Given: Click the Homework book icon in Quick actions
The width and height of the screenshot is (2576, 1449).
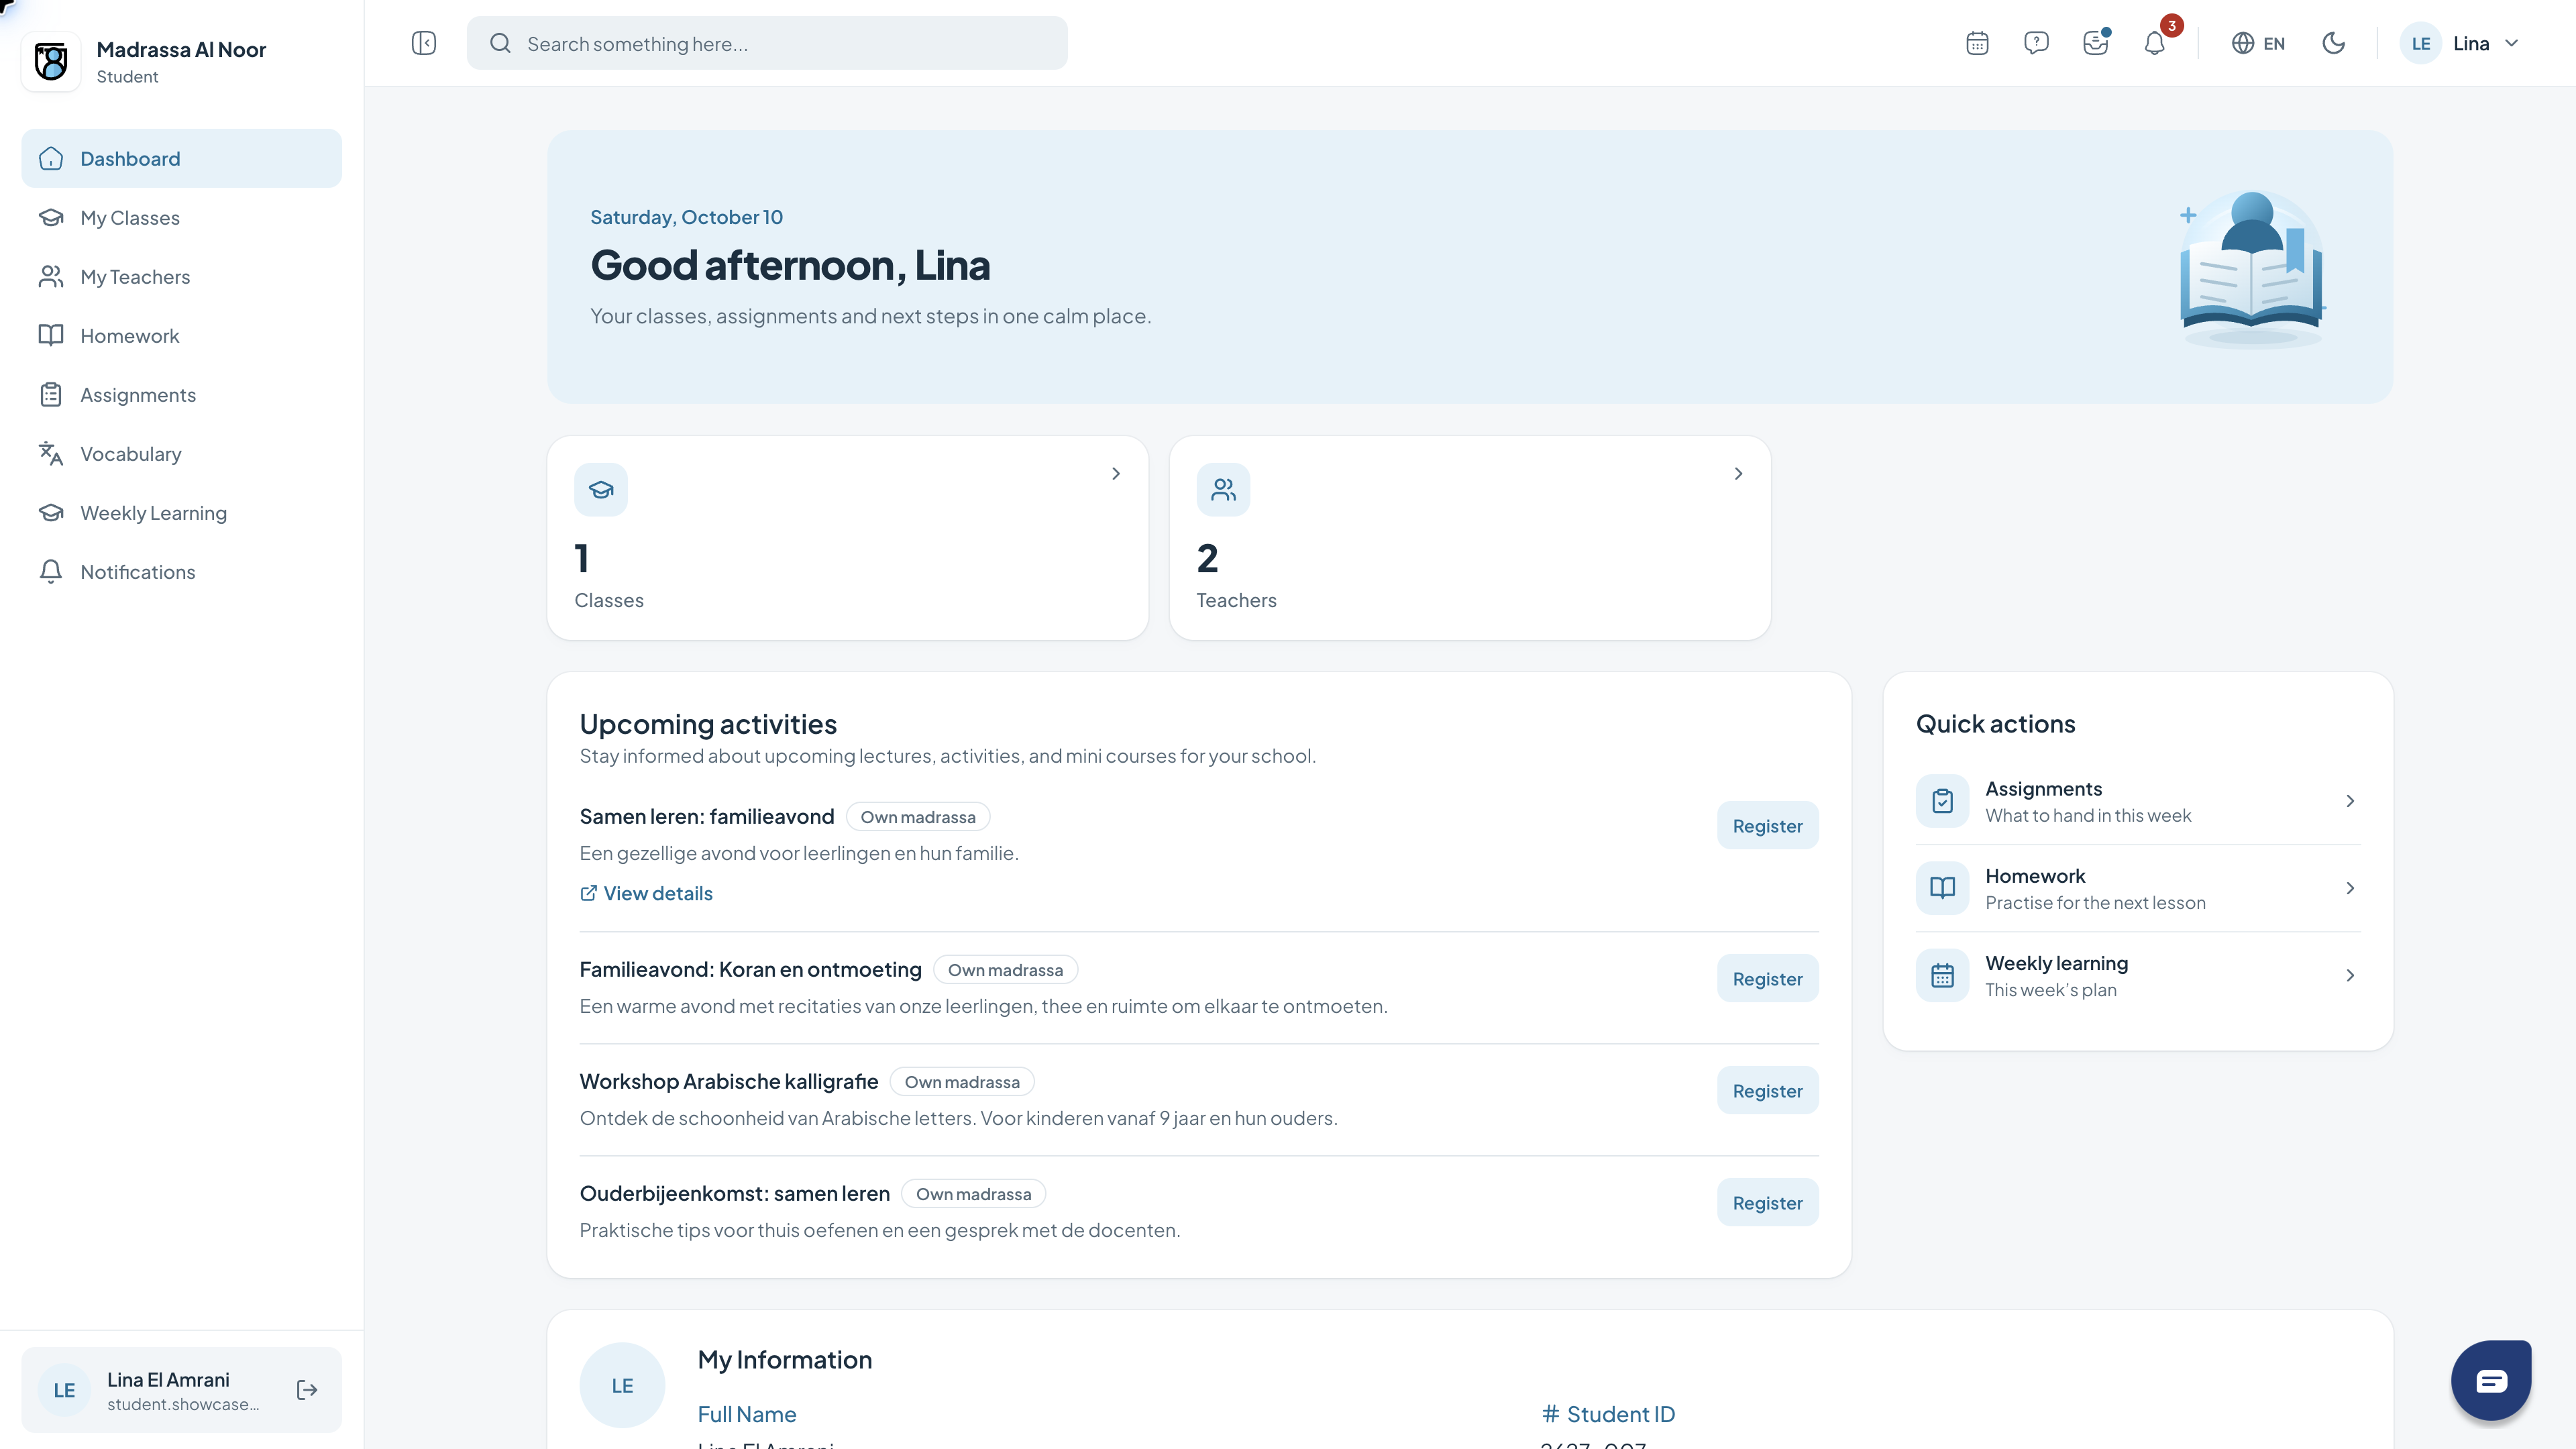Looking at the screenshot, I should coord(1942,888).
